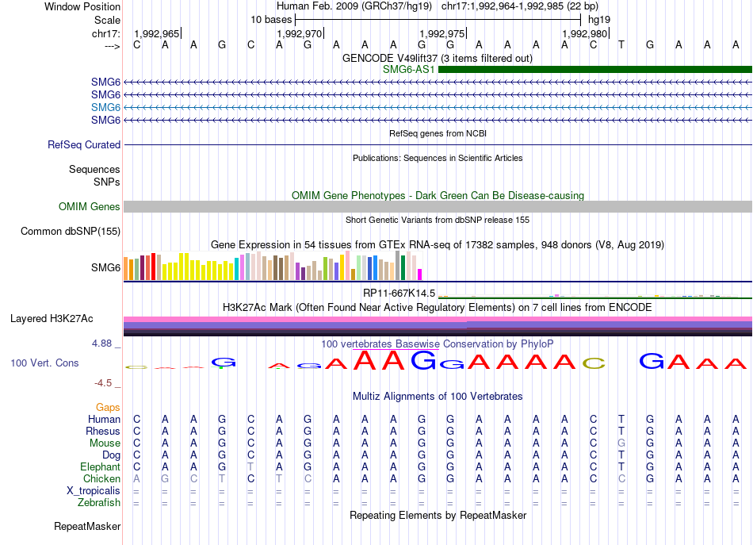Click the 10 bases scale label
Screen dimensions: 753x545
coord(271,20)
